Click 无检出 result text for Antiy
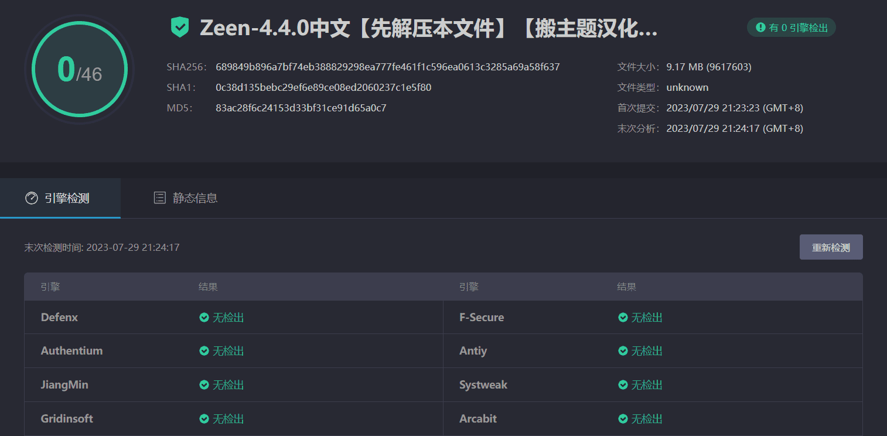This screenshot has height=436, width=887. click(x=647, y=351)
